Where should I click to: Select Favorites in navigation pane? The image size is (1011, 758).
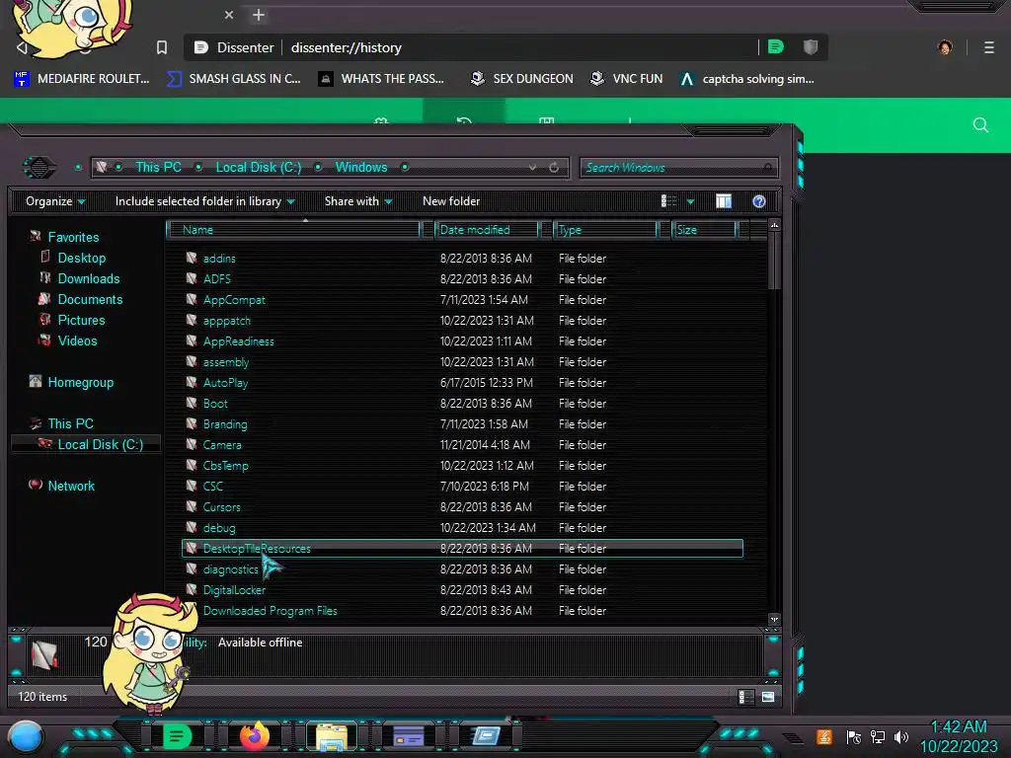73,237
